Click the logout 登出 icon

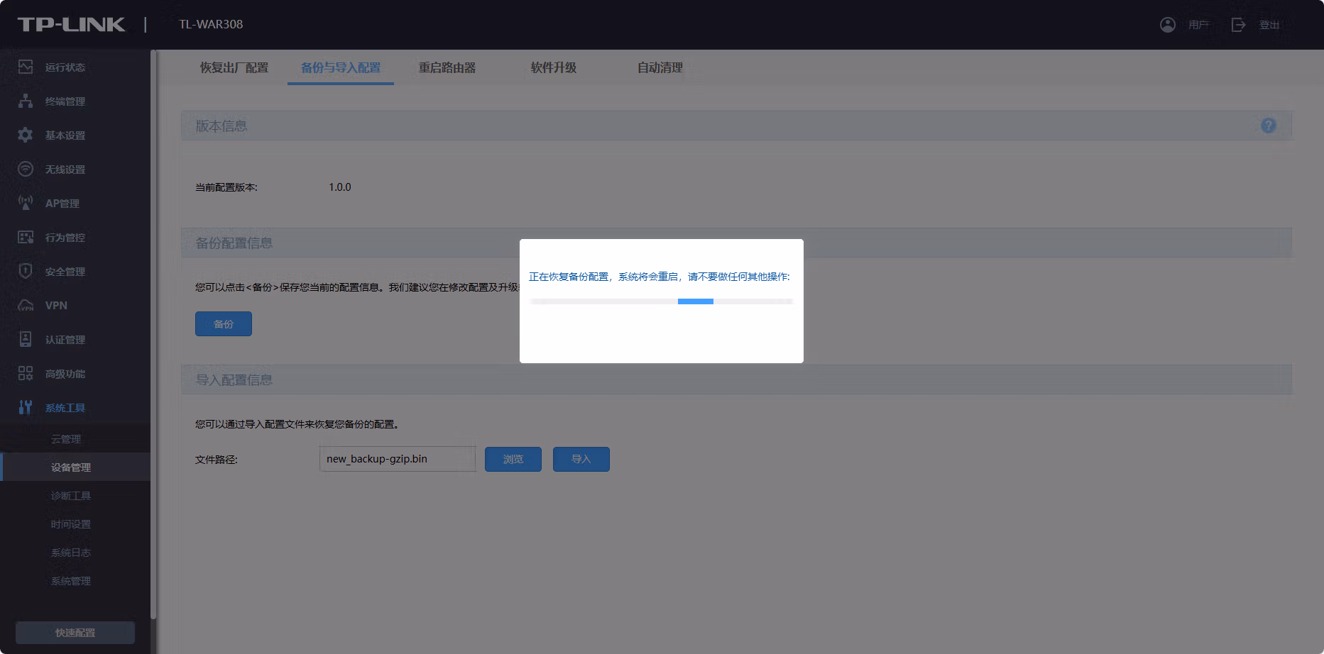pyautogui.click(x=1238, y=25)
